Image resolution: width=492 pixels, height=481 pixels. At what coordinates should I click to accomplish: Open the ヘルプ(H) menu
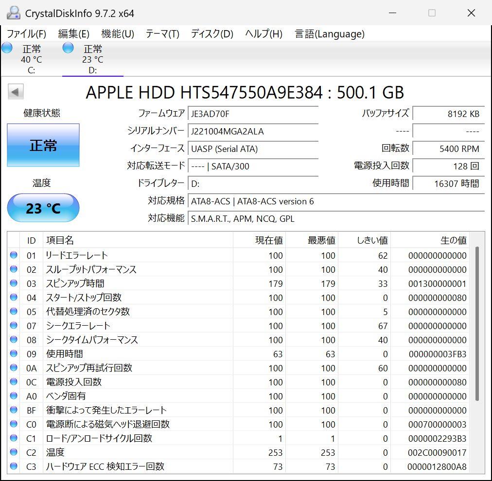[x=264, y=33]
